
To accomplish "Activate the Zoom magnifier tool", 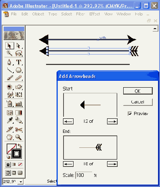I will [18, 137].
